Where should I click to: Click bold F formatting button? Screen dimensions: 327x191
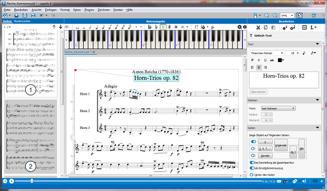tap(253, 60)
